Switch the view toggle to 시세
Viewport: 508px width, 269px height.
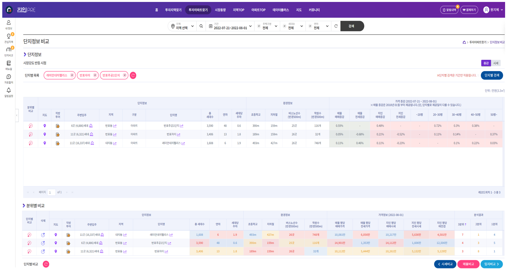point(496,63)
